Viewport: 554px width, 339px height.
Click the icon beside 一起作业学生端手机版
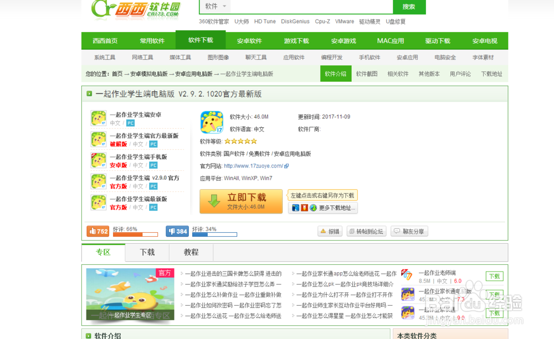tap(99, 160)
